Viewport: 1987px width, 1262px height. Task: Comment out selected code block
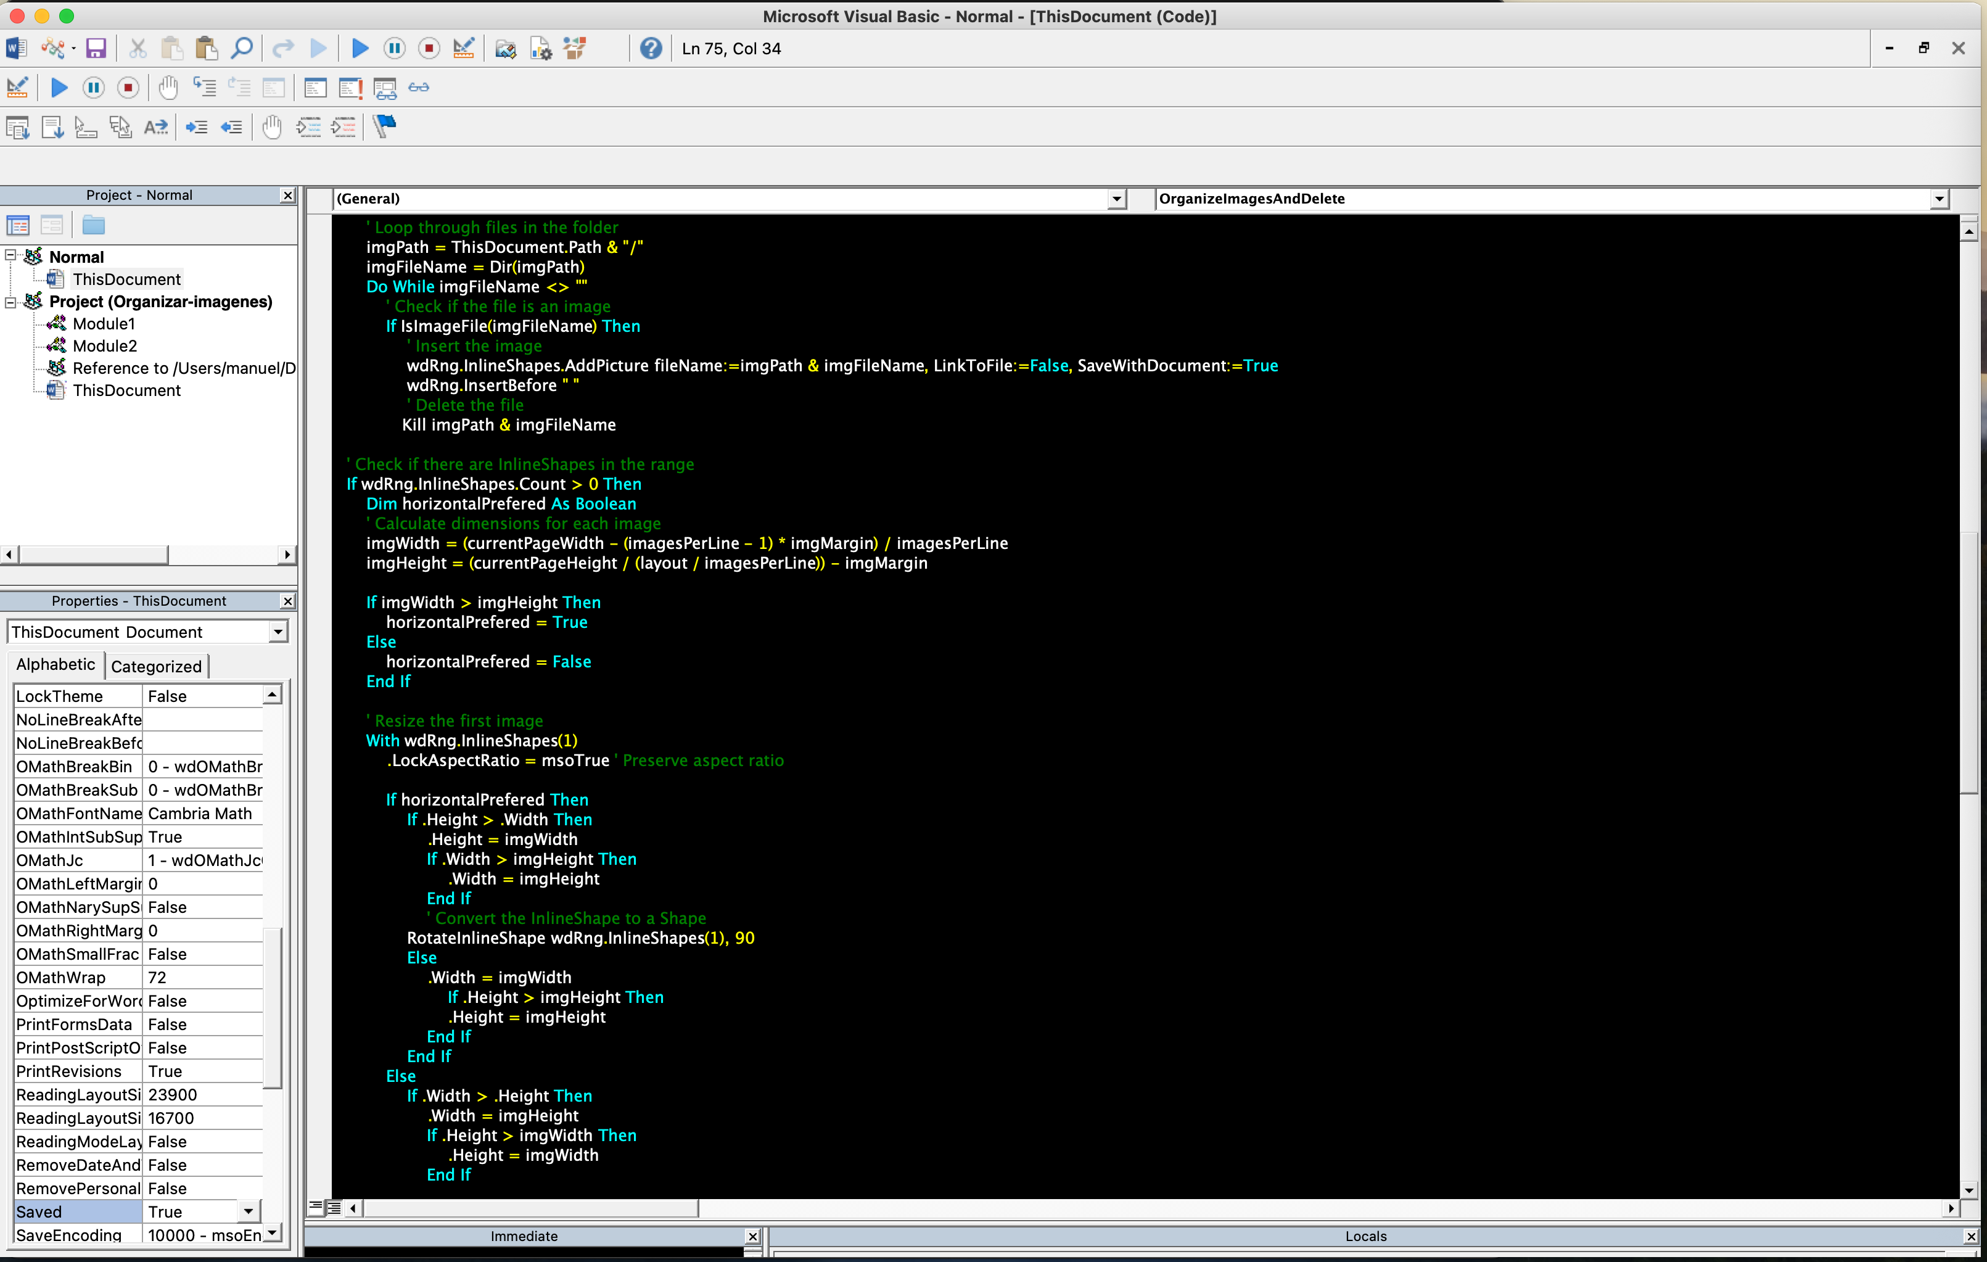click(310, 126)
